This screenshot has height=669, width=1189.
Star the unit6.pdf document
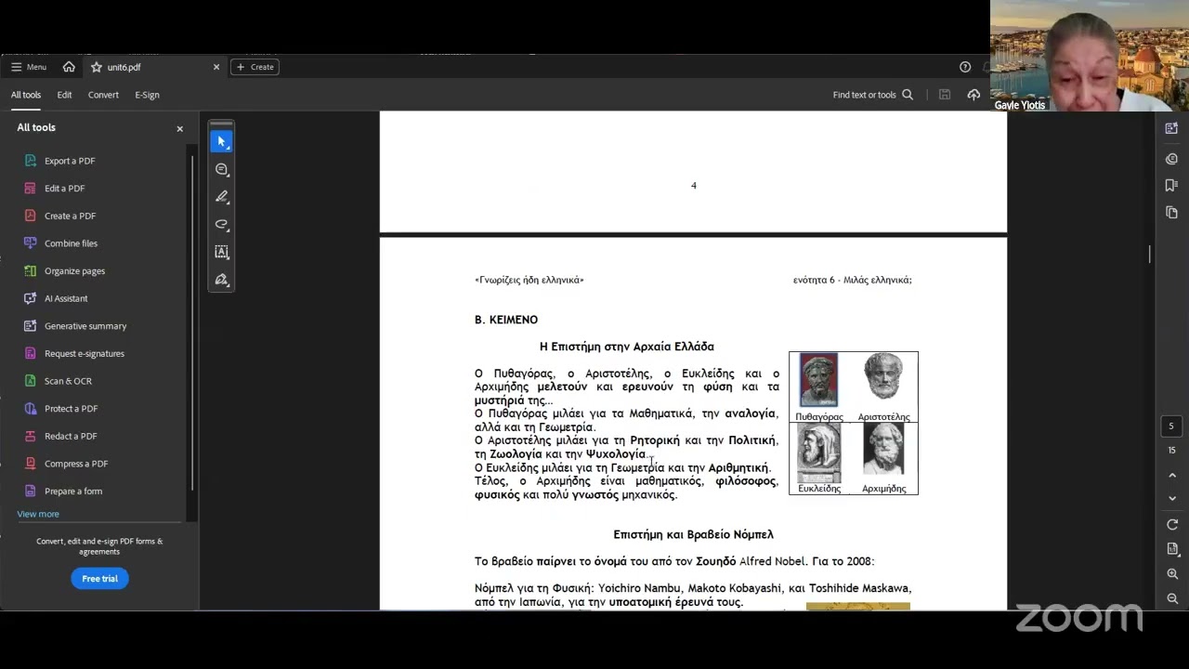pyautogui.click(x=97, y=67)
